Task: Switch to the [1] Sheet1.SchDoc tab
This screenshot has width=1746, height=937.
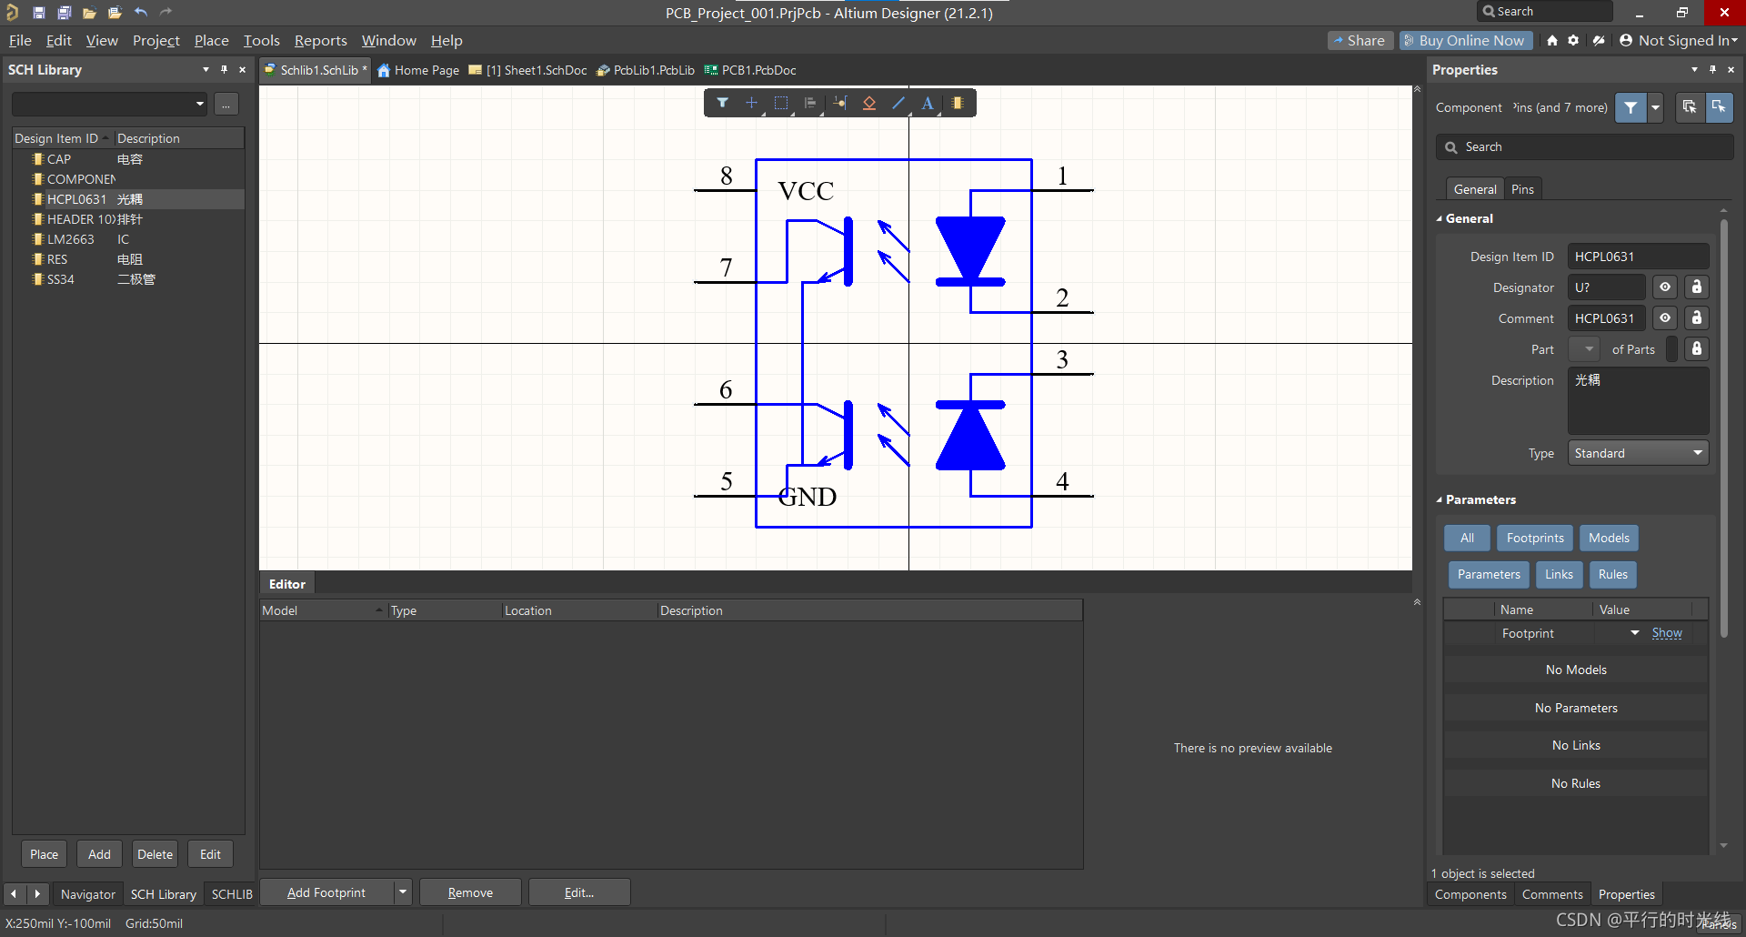Action: click(528, 70)
